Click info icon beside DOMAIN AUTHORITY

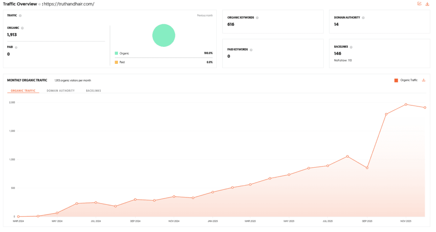coord(363,18)
